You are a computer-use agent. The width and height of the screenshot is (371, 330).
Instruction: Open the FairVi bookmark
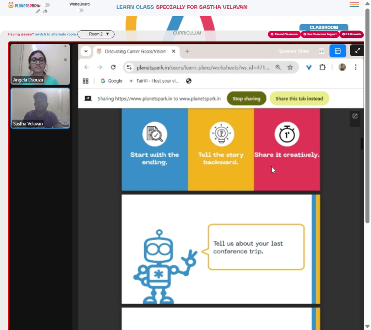[154, 81]
